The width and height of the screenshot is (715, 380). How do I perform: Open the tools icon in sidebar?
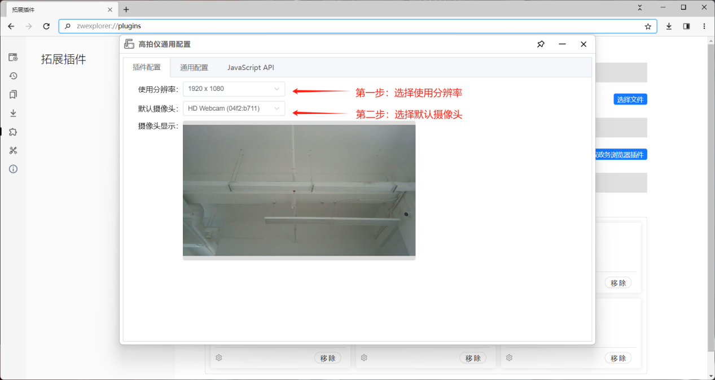point(13,150)
